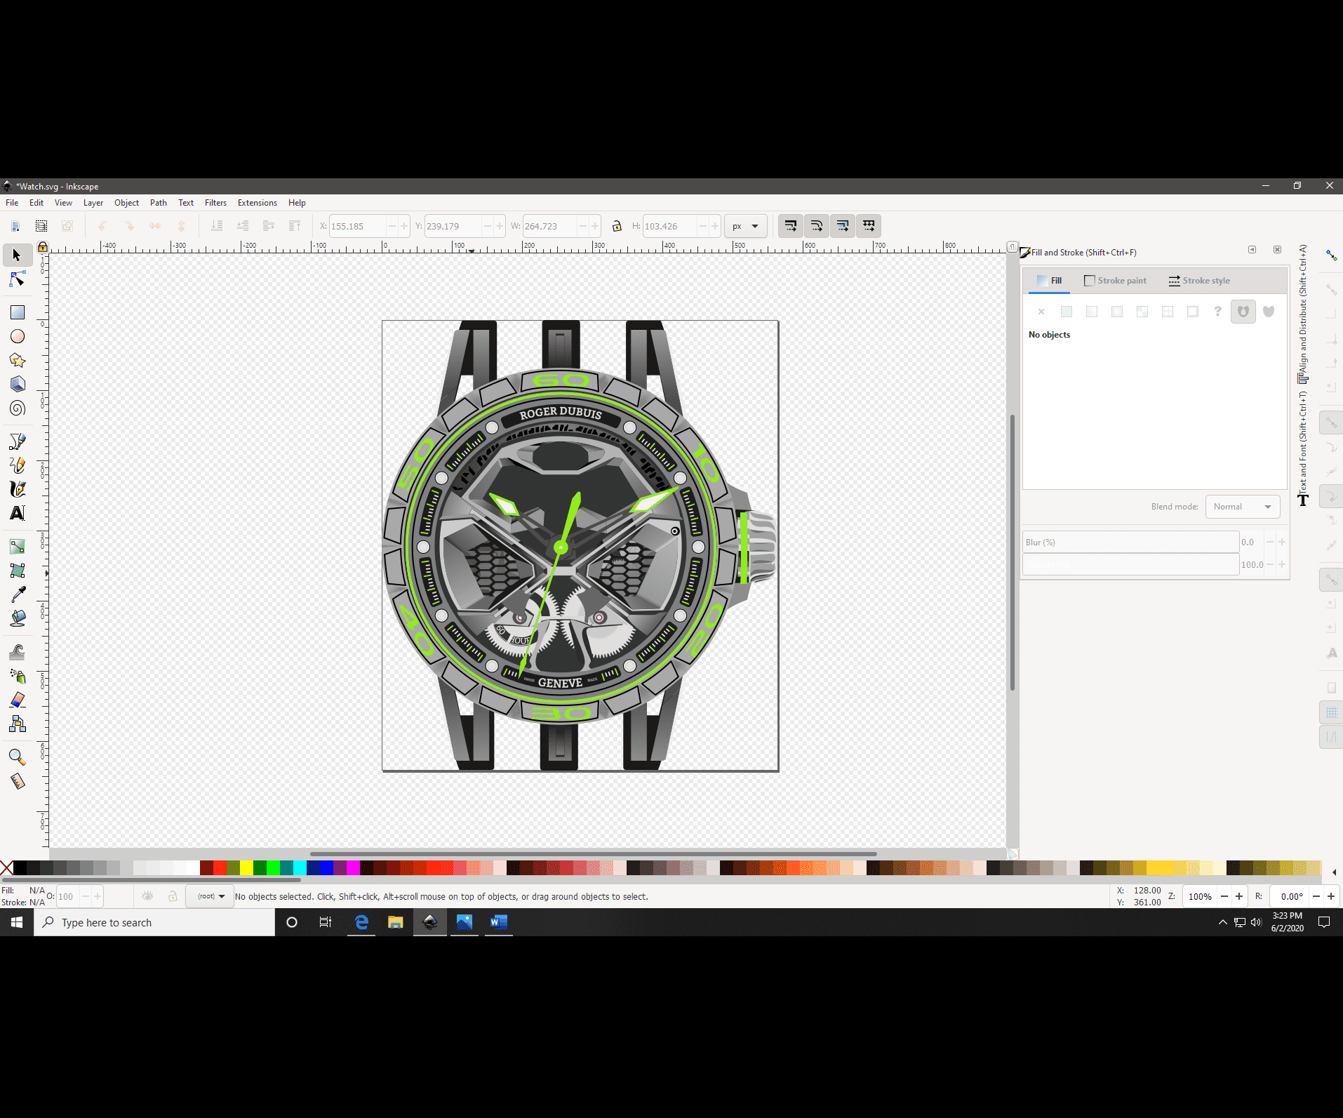The width and height of the screenshot is (1343, 1118).
Task: Select the Measure ruler tool
Action: (x=18, y=781)
